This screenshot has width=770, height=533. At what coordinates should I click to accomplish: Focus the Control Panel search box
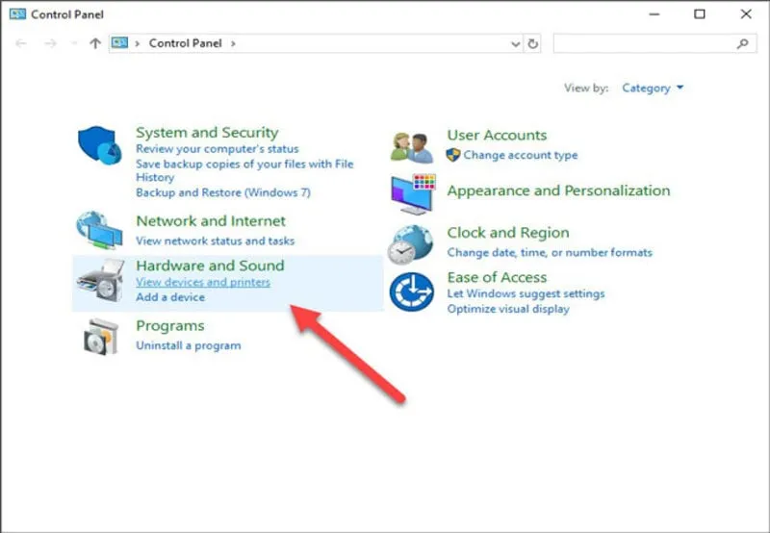click(x=645, y=43)
